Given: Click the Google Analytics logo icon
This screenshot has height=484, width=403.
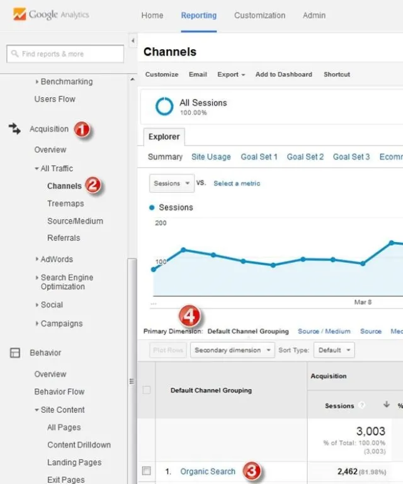Looking at the screenshot, I should [x=20, y=14].
